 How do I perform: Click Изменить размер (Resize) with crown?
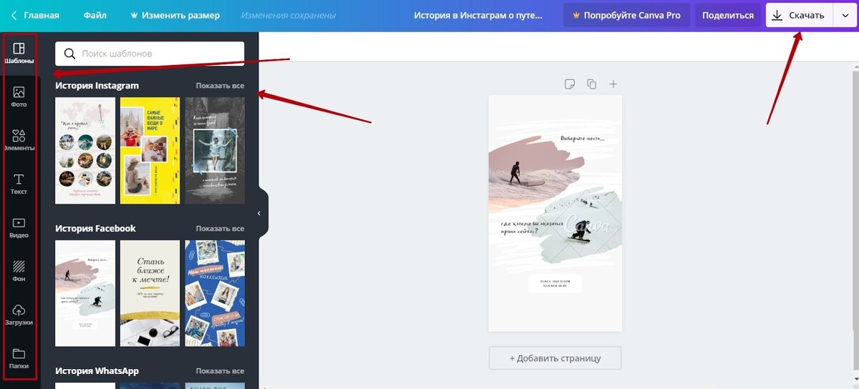pos(175,15)
